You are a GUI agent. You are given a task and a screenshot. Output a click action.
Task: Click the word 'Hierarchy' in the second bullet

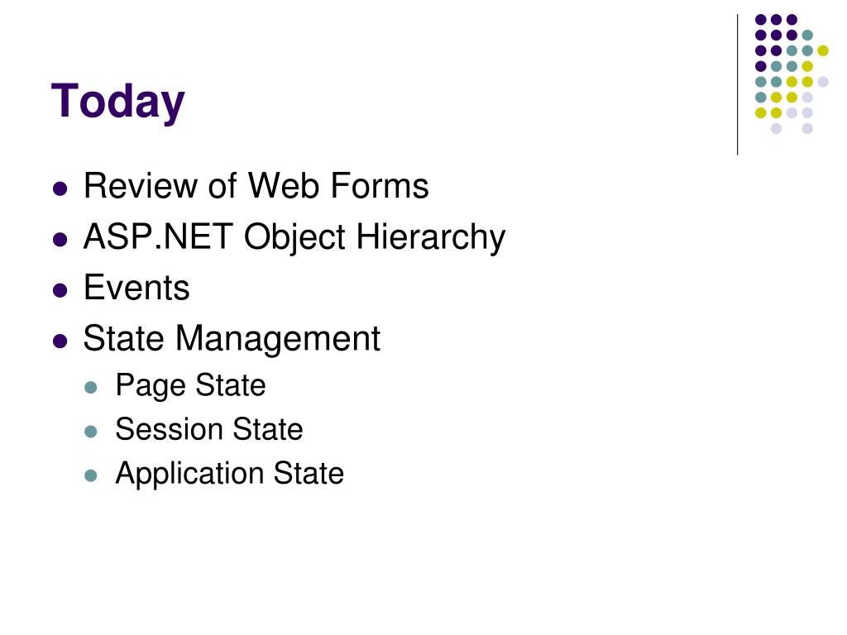coord(430,237)
